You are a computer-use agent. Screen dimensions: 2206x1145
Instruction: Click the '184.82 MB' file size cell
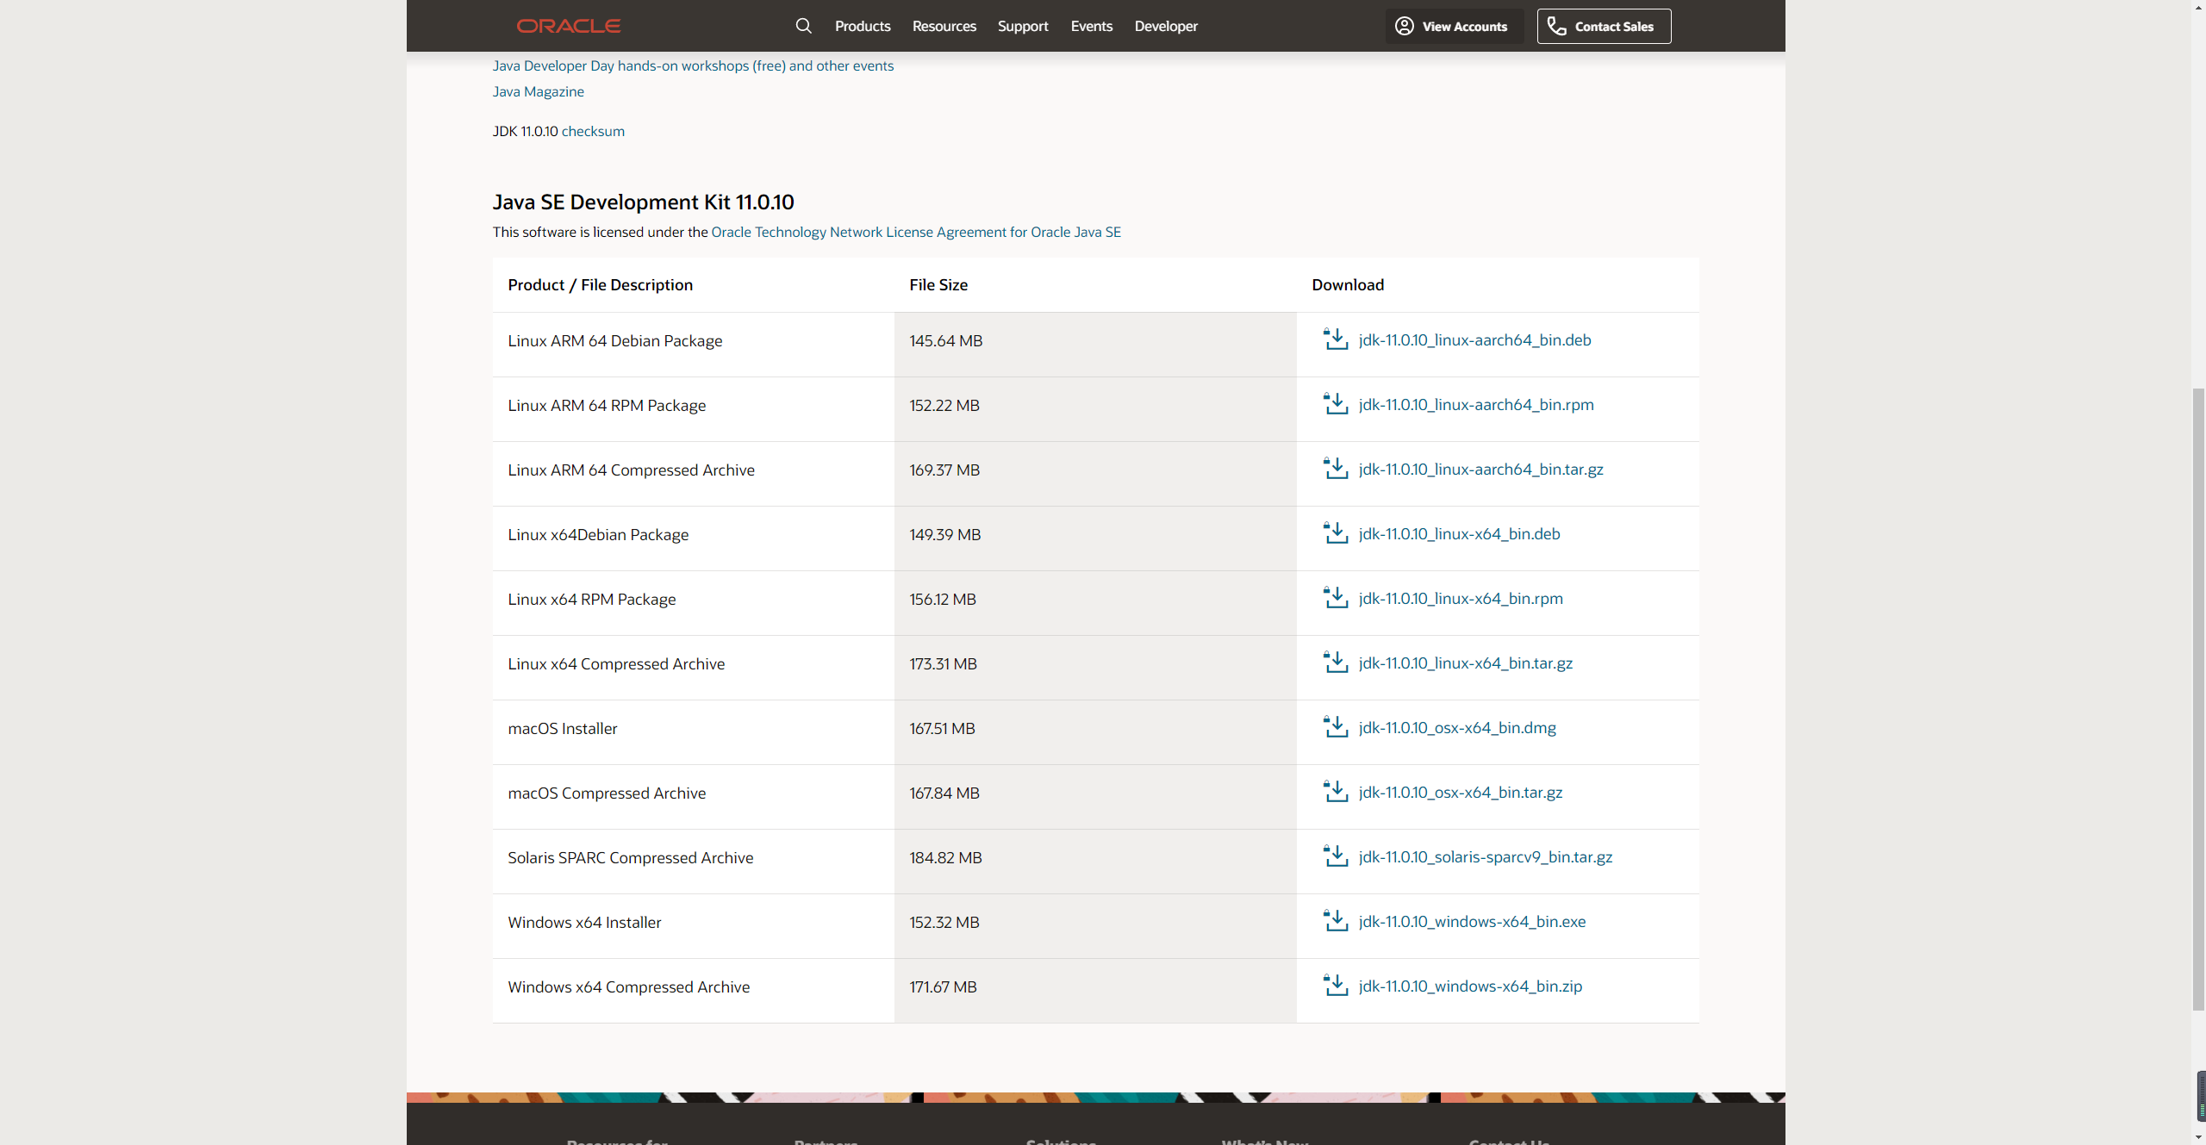click(1095, 862)
